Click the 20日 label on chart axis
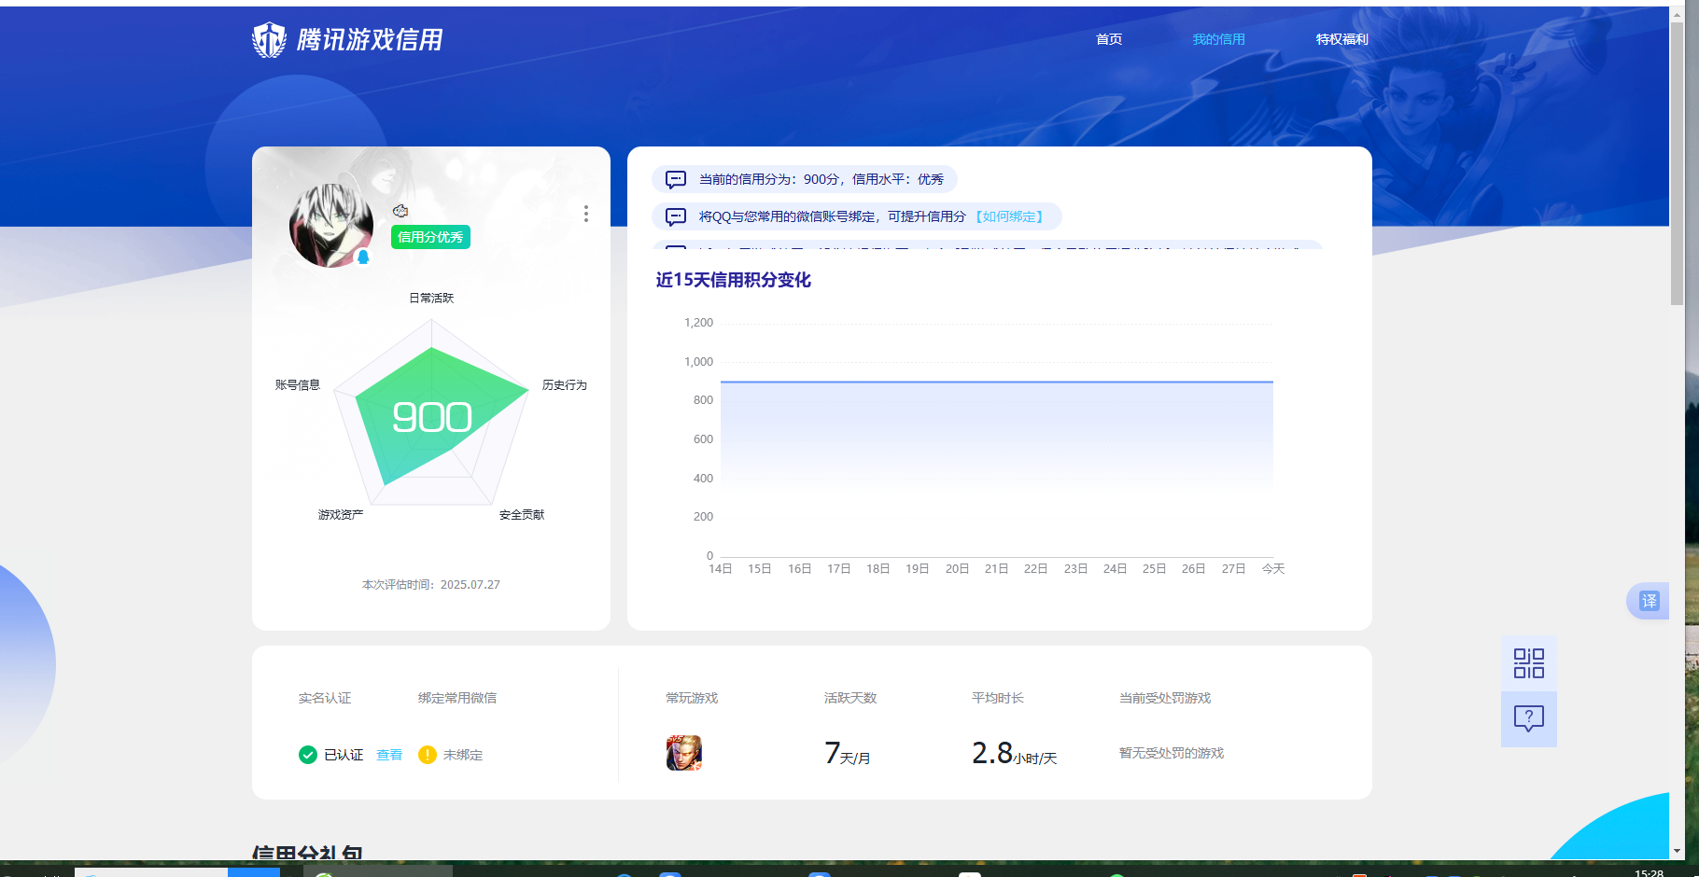This screenshot has height=877, width=1699. coord(957,569)
